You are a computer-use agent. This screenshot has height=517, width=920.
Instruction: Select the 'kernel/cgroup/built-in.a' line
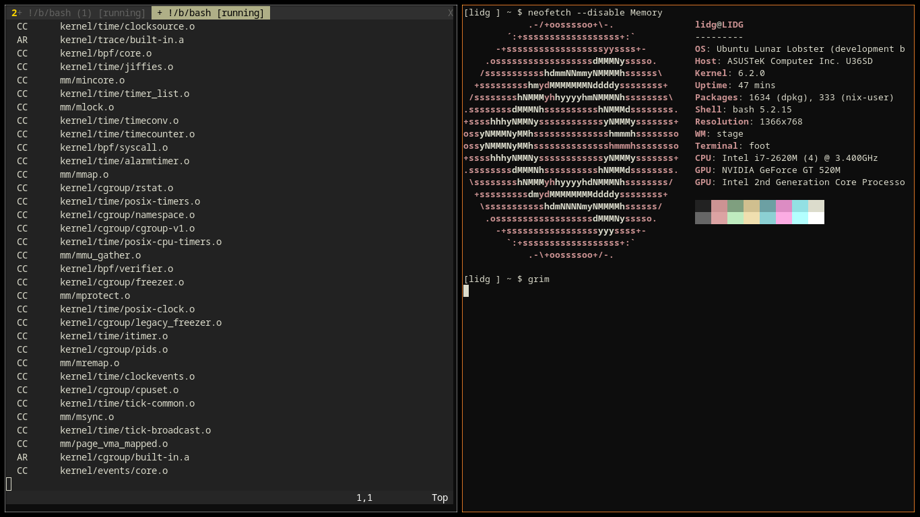[x=125, y=457]
